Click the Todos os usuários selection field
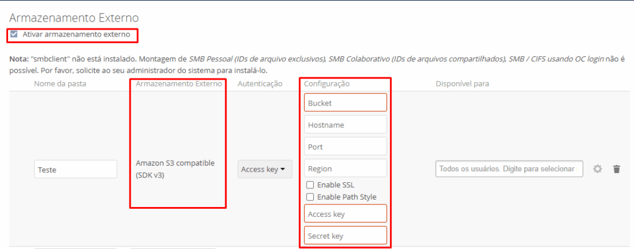This screenshot has width=634, height=249. 509,169
